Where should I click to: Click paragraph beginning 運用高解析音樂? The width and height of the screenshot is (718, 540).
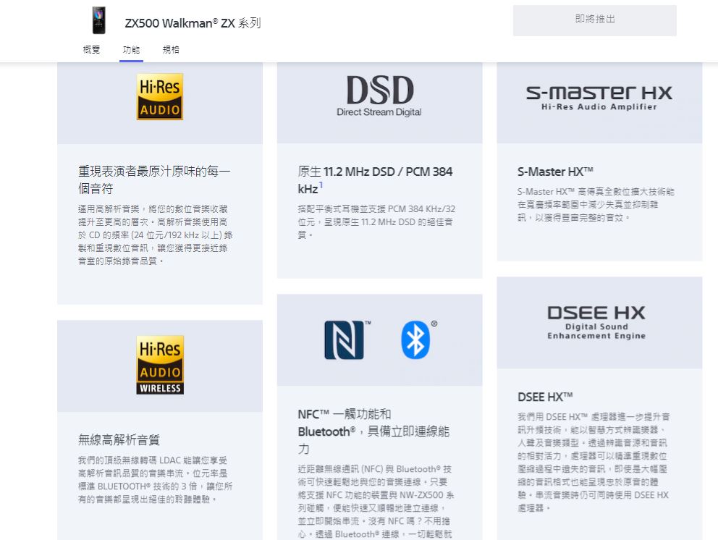click(156, 235)
